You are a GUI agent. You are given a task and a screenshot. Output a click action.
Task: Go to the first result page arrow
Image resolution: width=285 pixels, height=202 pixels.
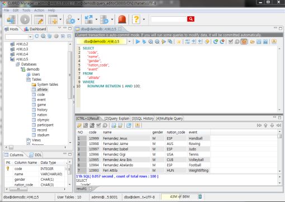point(259,125)
